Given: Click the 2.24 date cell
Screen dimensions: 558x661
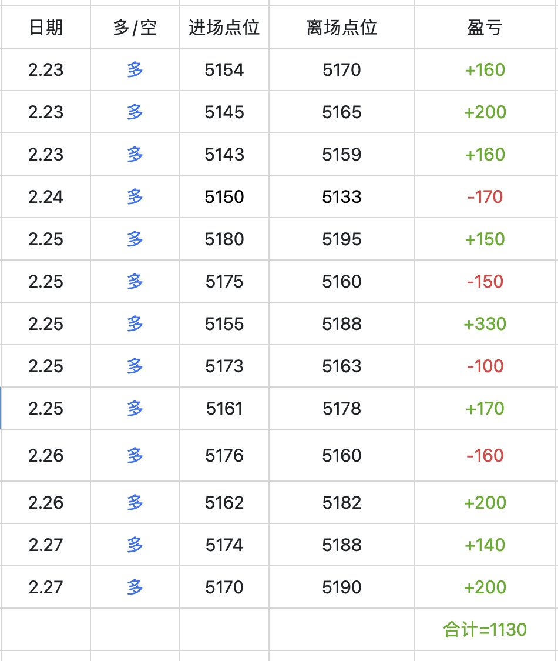Looking at the screenshot, I should (x=46, y=197).
